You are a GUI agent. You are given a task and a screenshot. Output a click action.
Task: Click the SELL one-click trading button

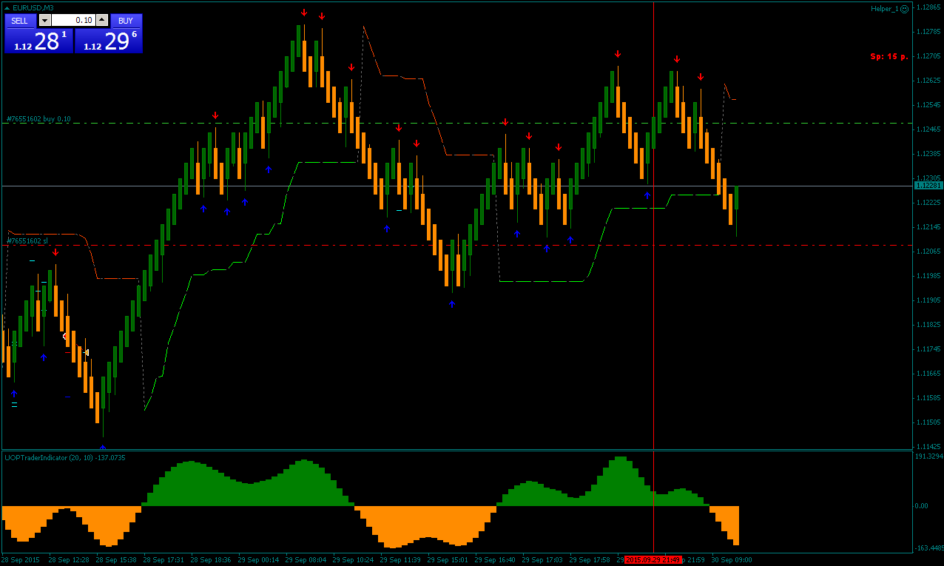[20, 21]
